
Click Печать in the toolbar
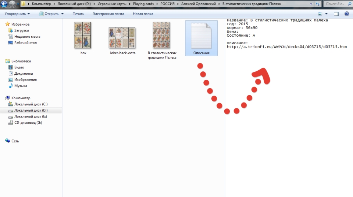coord(78,14)
